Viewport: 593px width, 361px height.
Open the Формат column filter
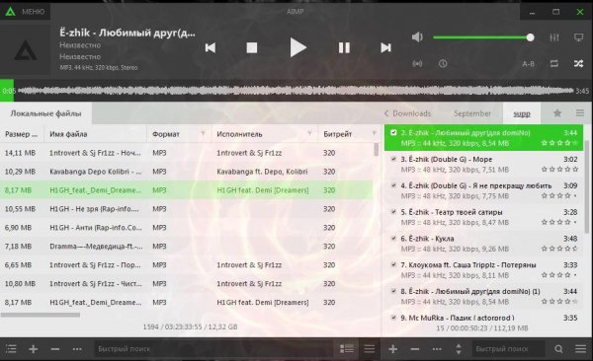click(203, 134)
